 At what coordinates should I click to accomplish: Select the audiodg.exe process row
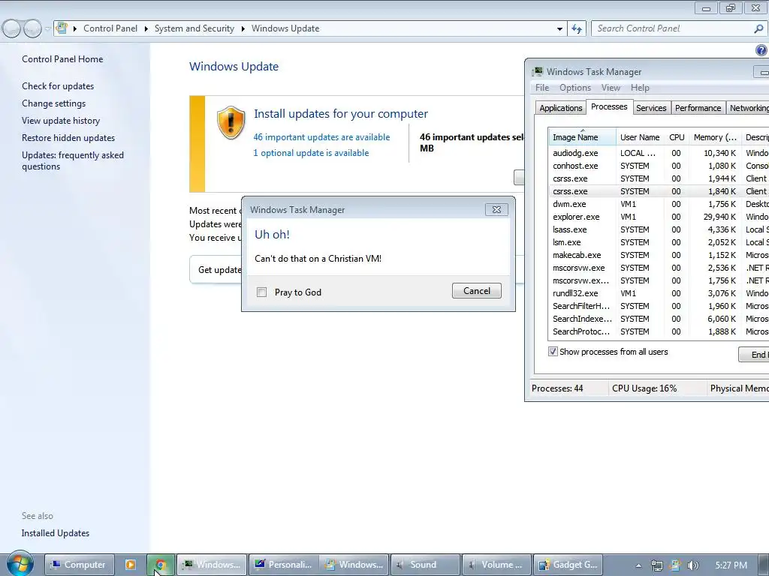pyautogui.click(x=659, y=153)
